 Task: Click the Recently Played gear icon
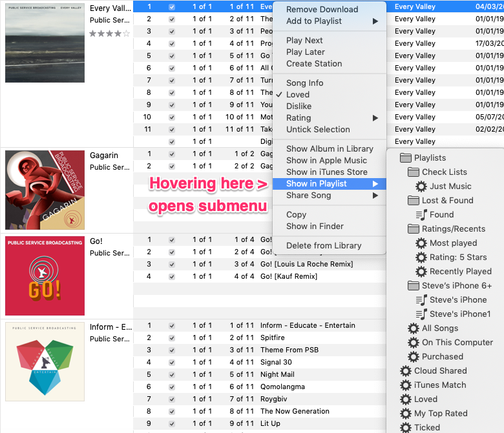pyautogui.click(x=421, y=272)
